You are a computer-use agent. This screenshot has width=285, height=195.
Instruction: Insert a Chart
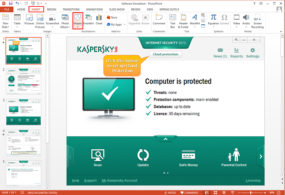tap(99, 20)
